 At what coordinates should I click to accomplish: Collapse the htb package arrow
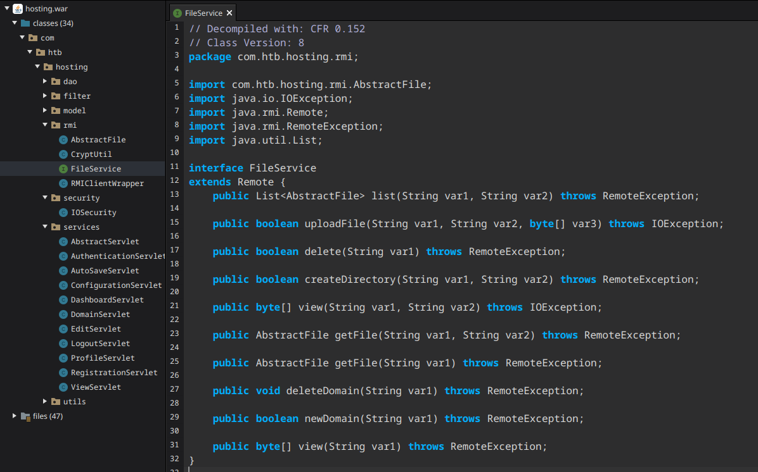(x=30, y=52)
